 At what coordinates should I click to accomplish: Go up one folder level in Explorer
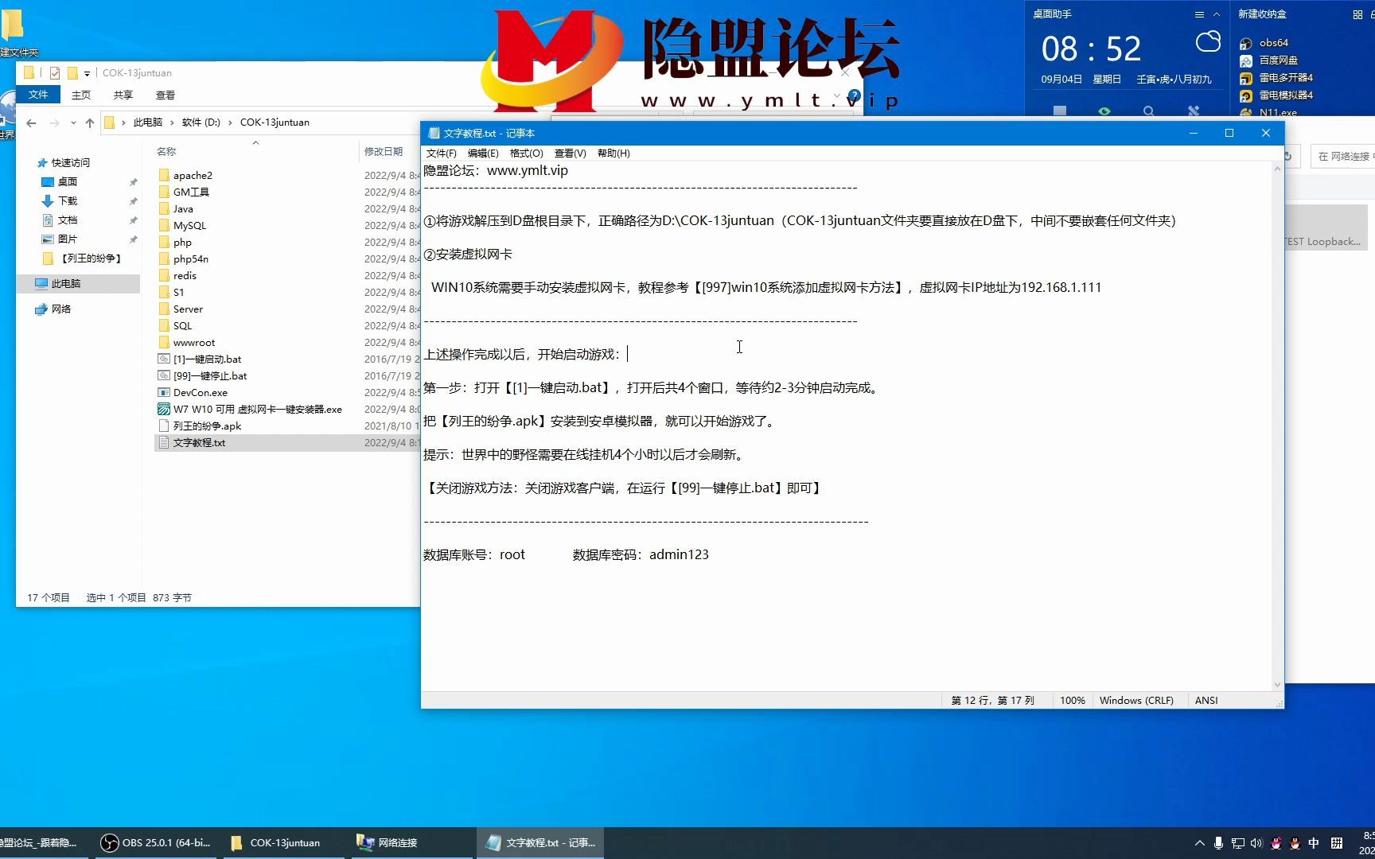coord(90,122)
